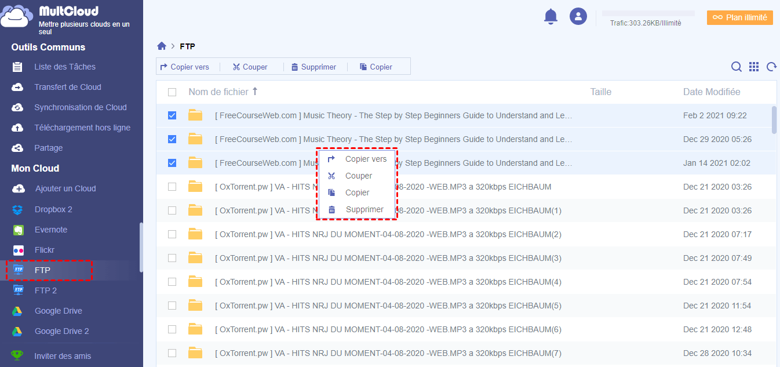Sort by Nom de fichier column header
Viewport: 780px width, 367px height.
(x=218, y=92)
